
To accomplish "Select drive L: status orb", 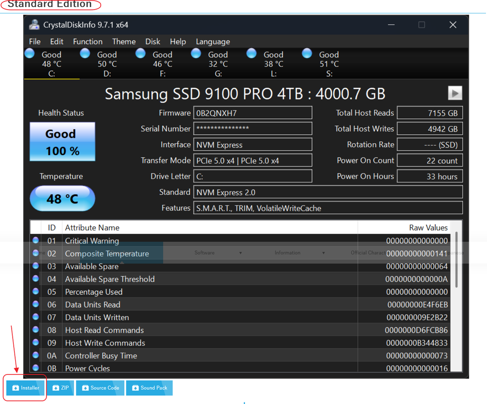I will 251,54.
